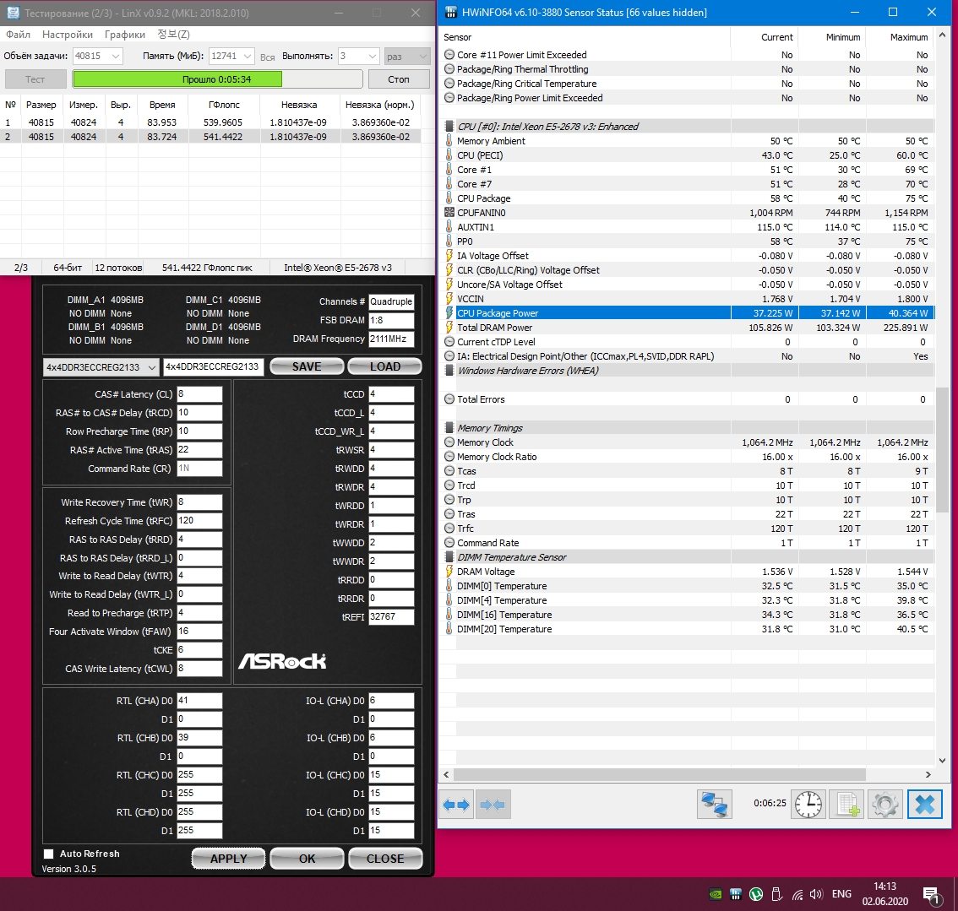Click the tREFI value field
The height and width of the screenshot is (911, 958).
point(391,616)
